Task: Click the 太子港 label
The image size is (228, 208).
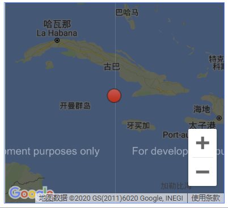Action: [x=202, y=125]
